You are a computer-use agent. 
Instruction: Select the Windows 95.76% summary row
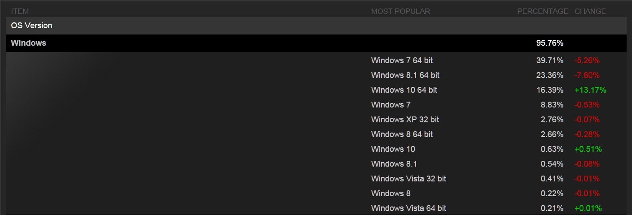[x=29, y=43]
